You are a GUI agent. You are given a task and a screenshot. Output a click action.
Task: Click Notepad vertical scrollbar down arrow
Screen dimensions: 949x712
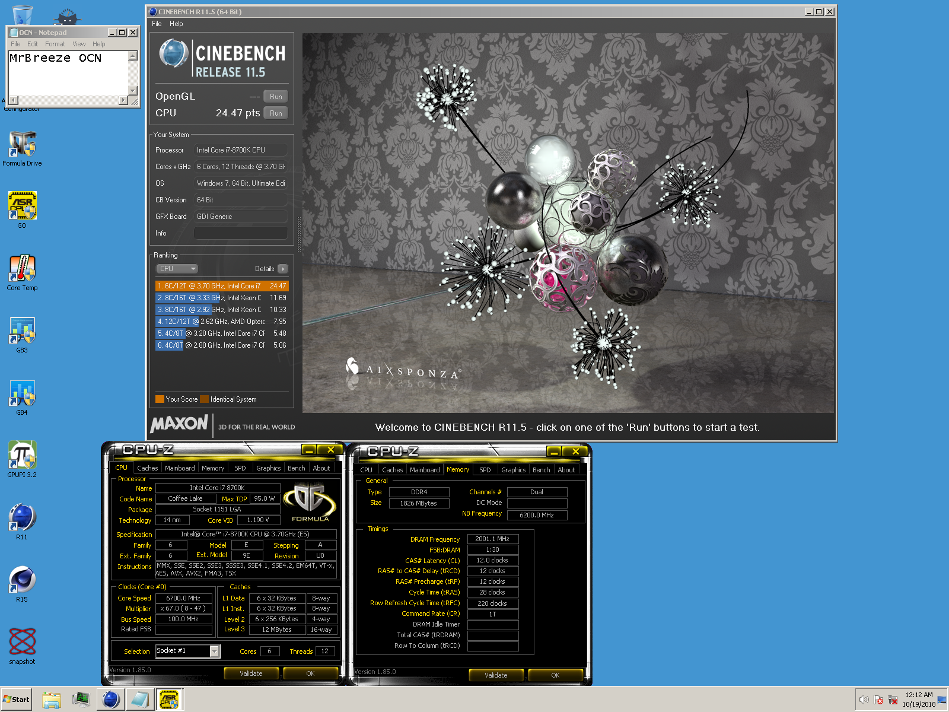coord(133,91)
